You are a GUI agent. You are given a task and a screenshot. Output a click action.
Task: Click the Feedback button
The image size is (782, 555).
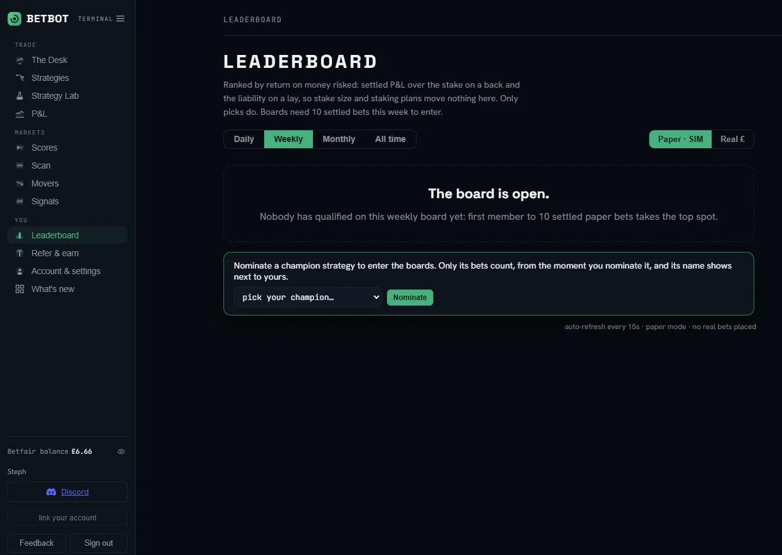[36, 543]
